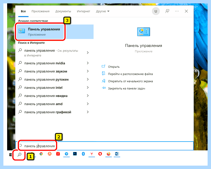Close the search panel
The height and width of the screenshot is (169, 211).
(x=186, y=11)
